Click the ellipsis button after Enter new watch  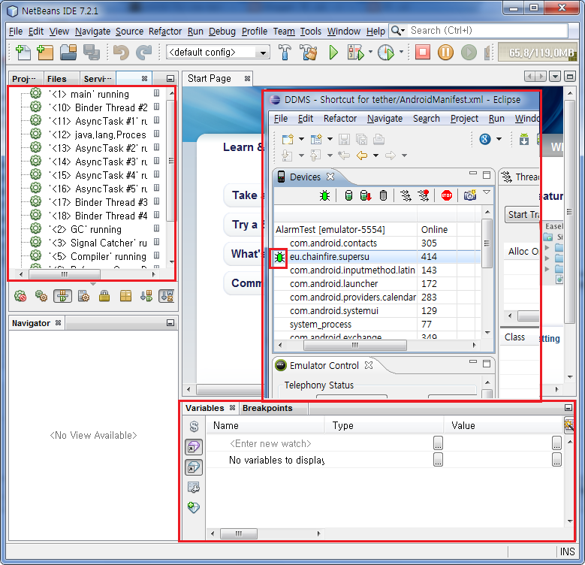tap(438, 443)
